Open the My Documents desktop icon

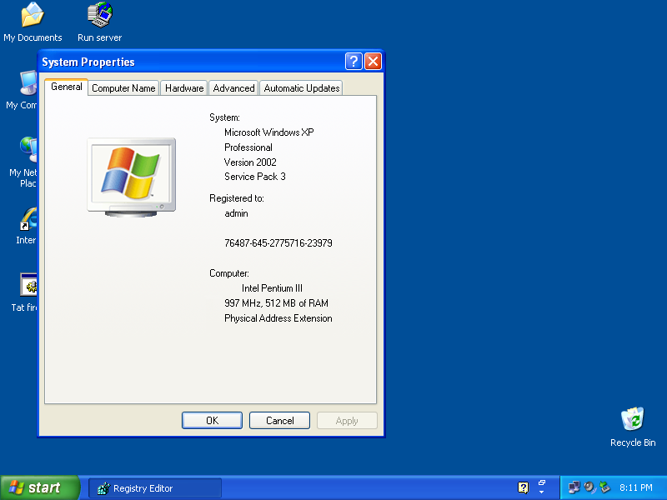pos(32,21)
